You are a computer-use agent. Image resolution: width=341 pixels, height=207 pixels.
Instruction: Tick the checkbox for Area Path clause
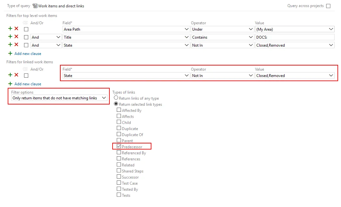pyautogui.click(x=26, y=29)
